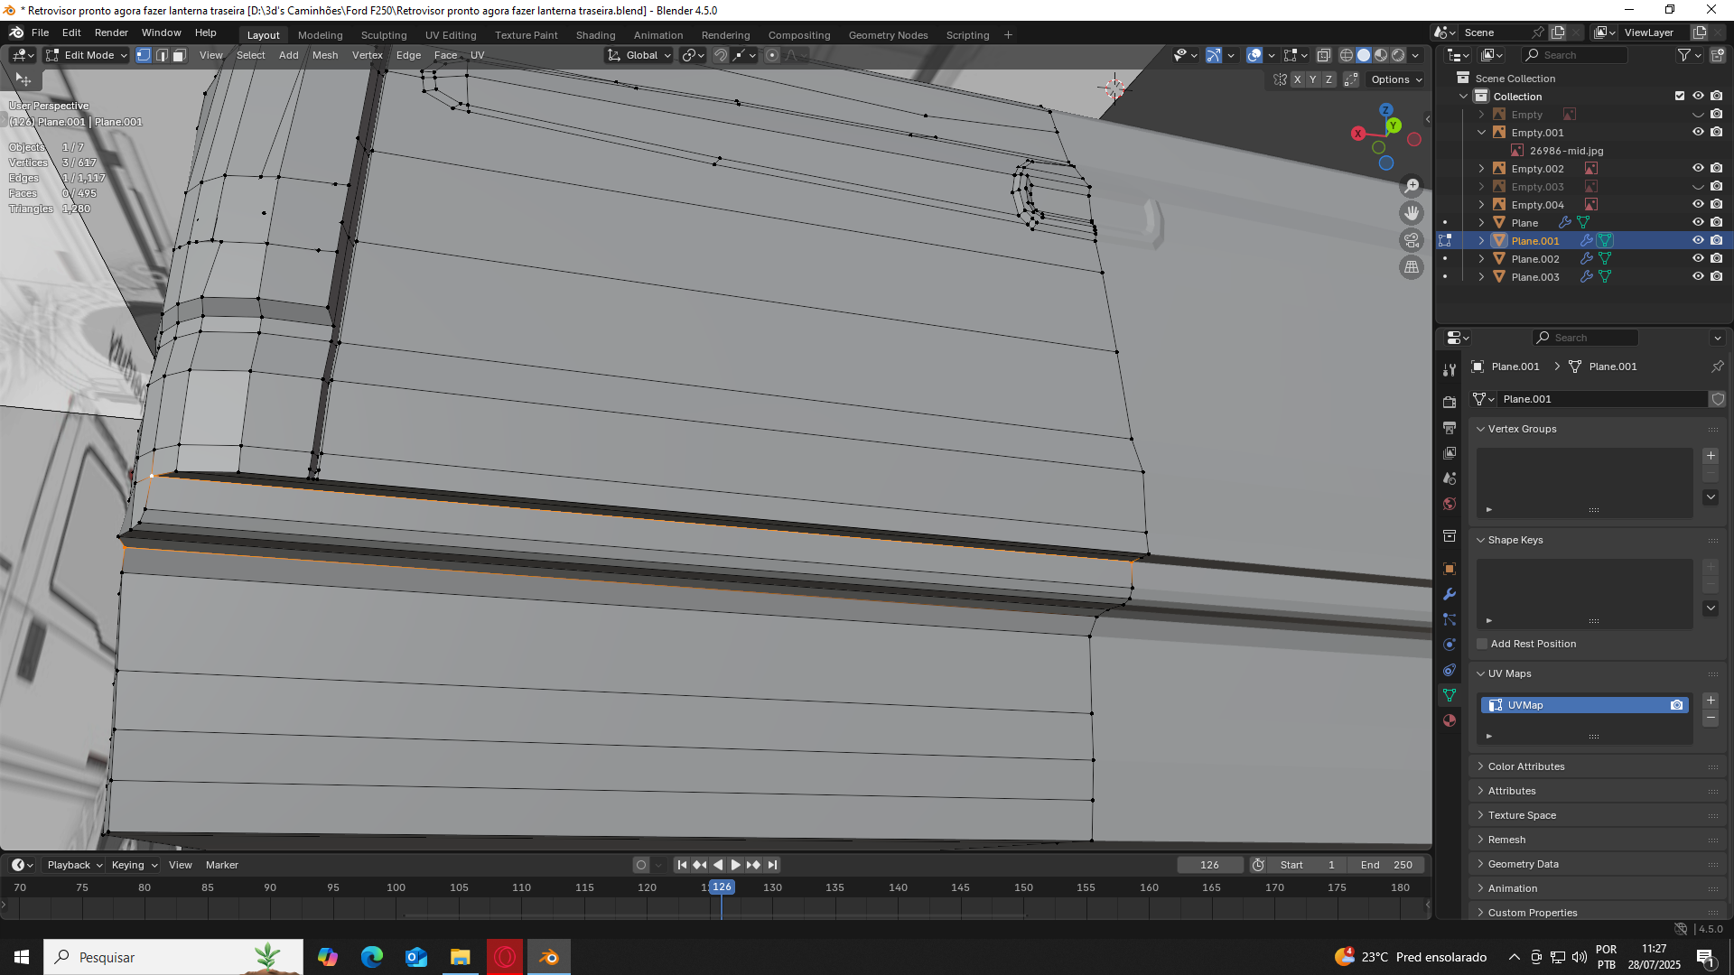
Task: Switch to orthographic/perspective grid icon
Action: (x=1411, y=267)
